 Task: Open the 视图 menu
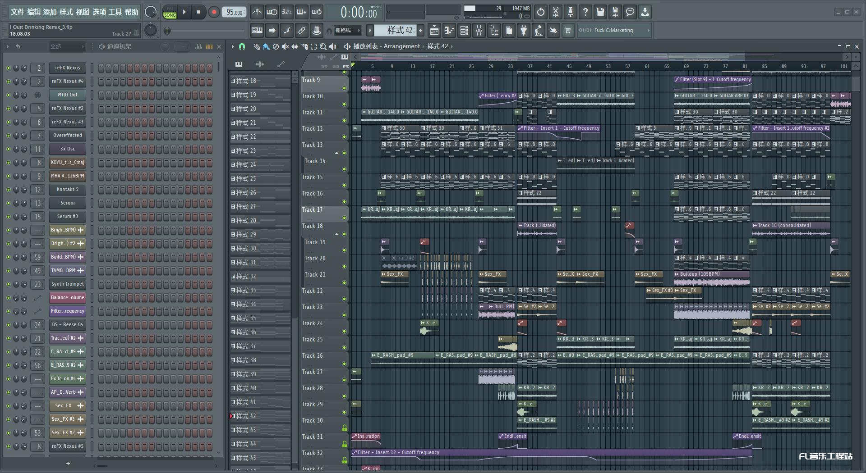pos(82,12)
